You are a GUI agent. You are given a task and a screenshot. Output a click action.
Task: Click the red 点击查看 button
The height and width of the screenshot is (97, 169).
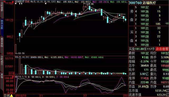pyautogui.click(x=162, y=49)
